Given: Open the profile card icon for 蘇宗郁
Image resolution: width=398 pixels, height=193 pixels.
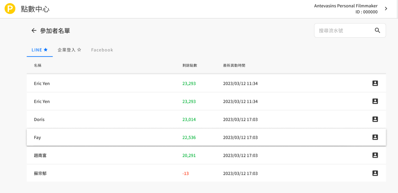Looking at the screenshot, I should coord(375,173).
